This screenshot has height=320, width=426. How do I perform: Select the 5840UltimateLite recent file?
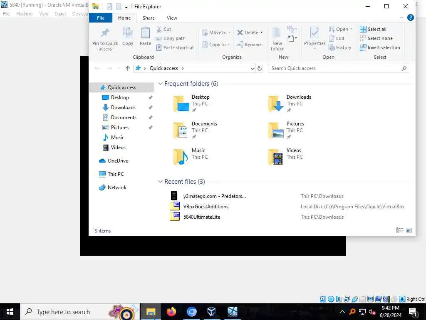[x=202, y=217]
